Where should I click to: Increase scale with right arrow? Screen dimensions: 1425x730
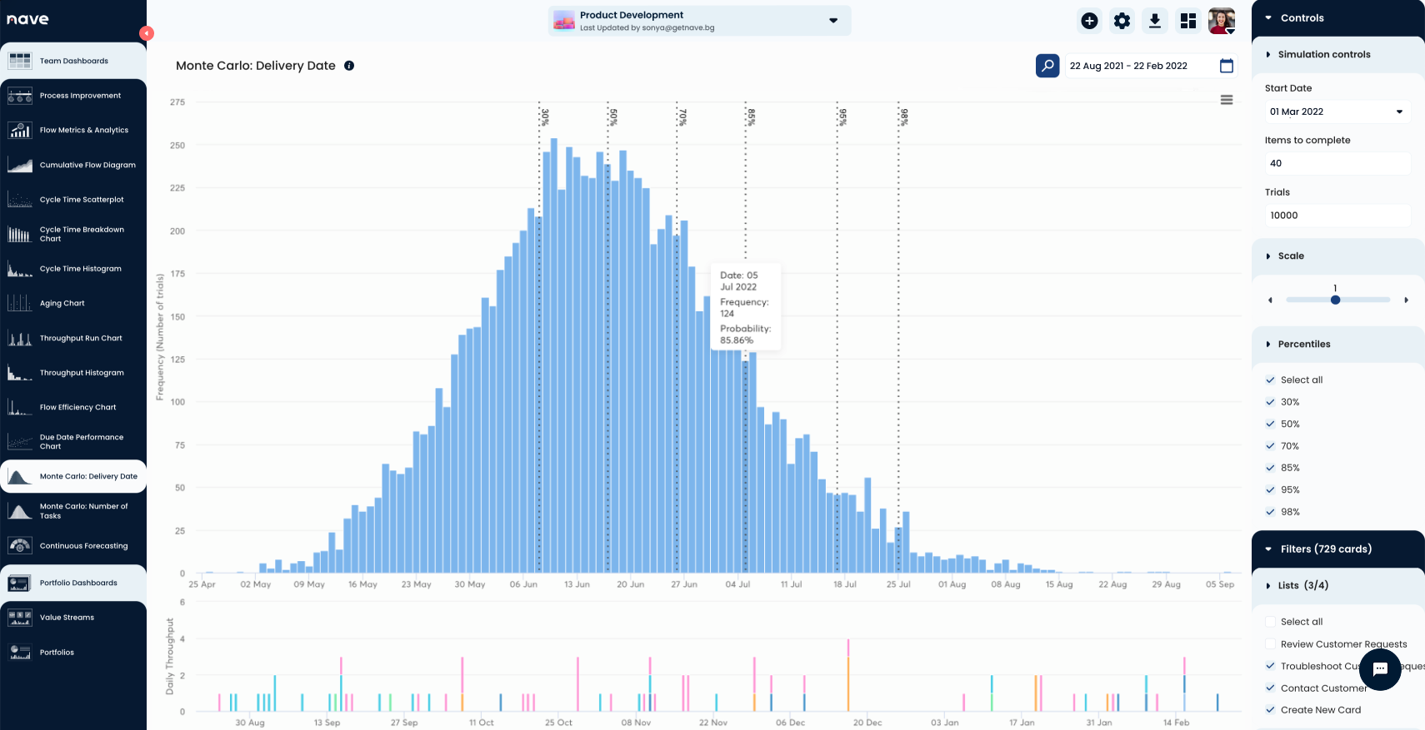pos(1406,300)
